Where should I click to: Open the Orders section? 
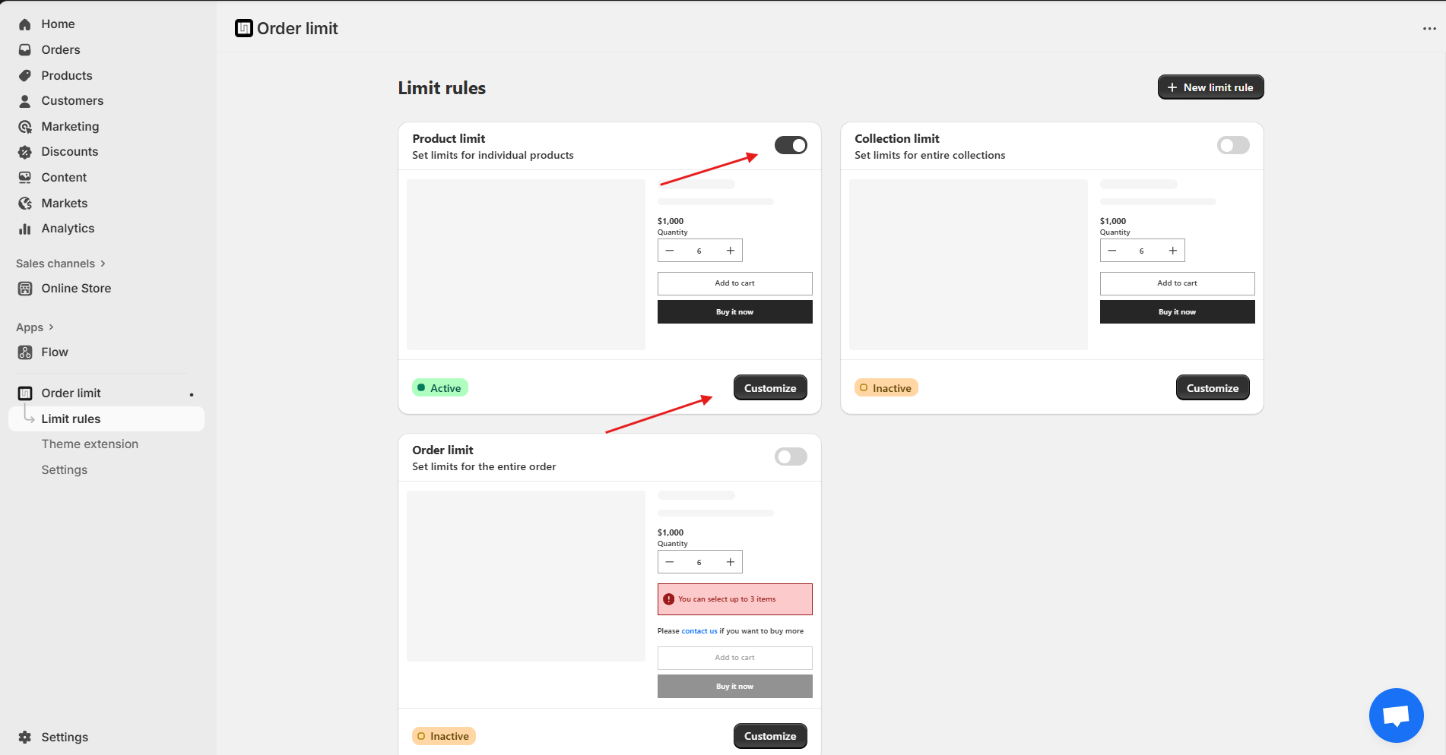click(x=61, y=49)
